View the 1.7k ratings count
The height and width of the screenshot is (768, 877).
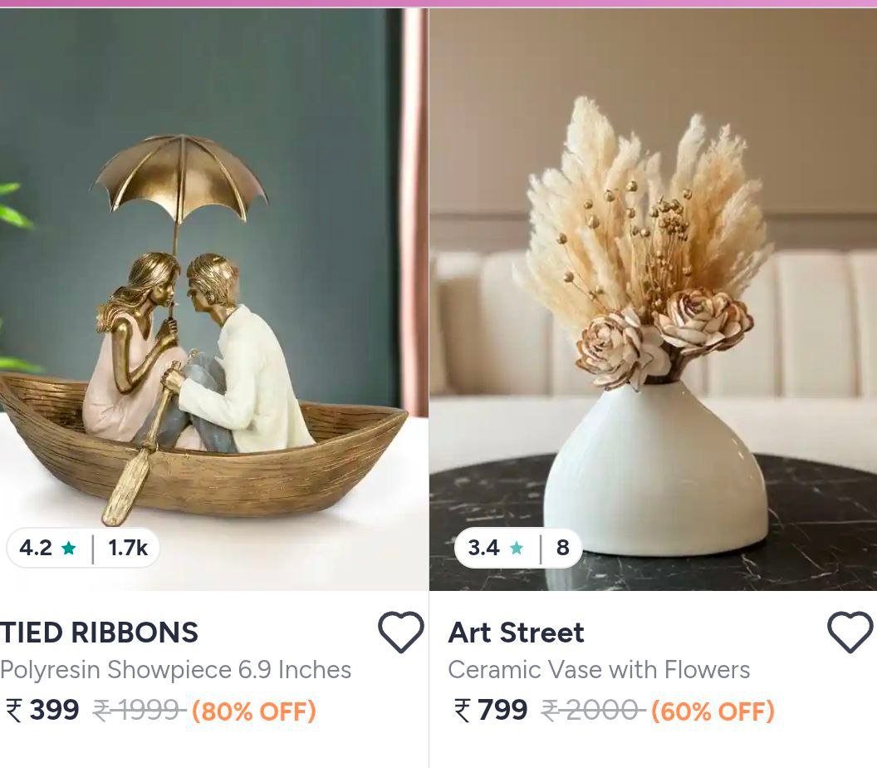click(128, 548)
